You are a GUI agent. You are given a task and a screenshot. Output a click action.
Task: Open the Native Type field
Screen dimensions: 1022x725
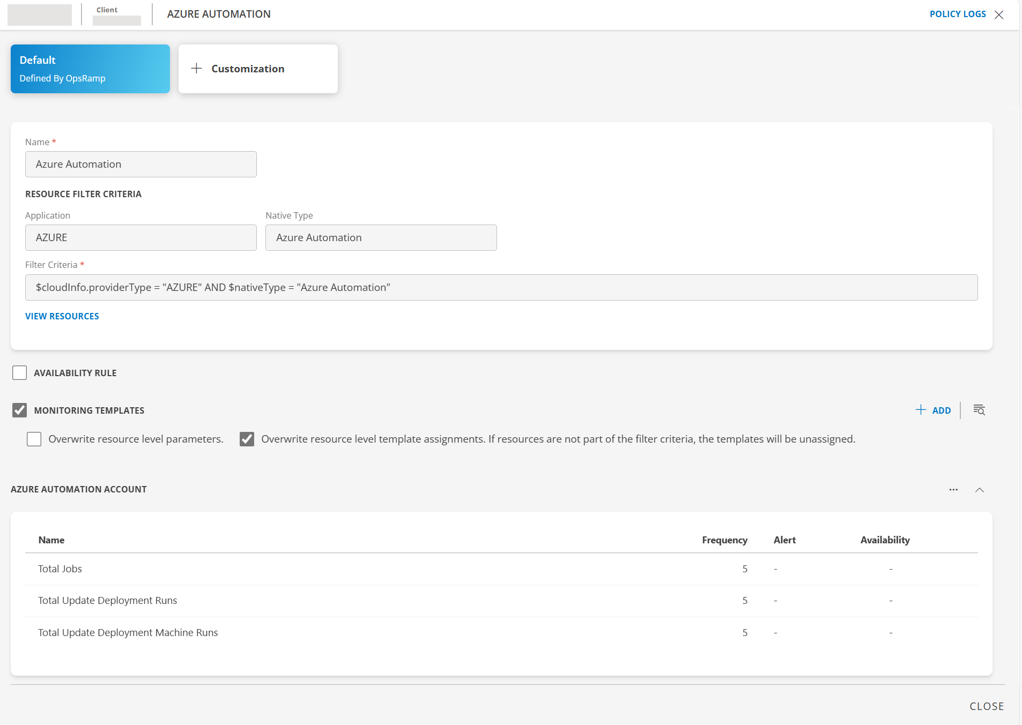381,237
